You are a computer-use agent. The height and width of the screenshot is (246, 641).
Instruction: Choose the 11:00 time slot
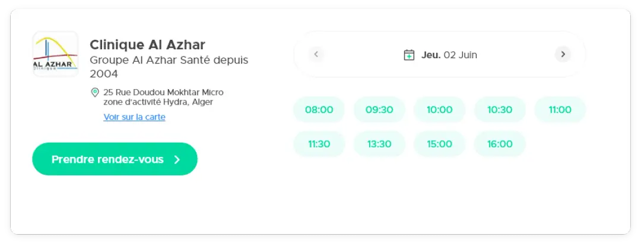(560, 110)
